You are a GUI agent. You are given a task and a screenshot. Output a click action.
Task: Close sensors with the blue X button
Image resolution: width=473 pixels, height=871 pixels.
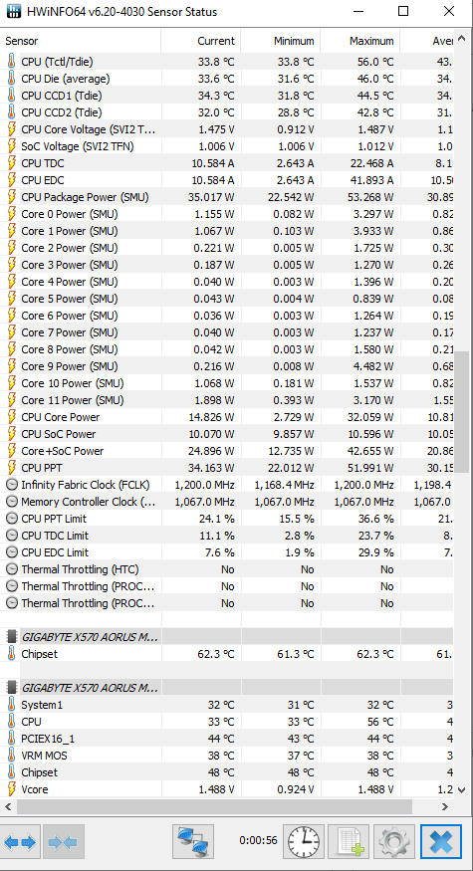point(441,842)
